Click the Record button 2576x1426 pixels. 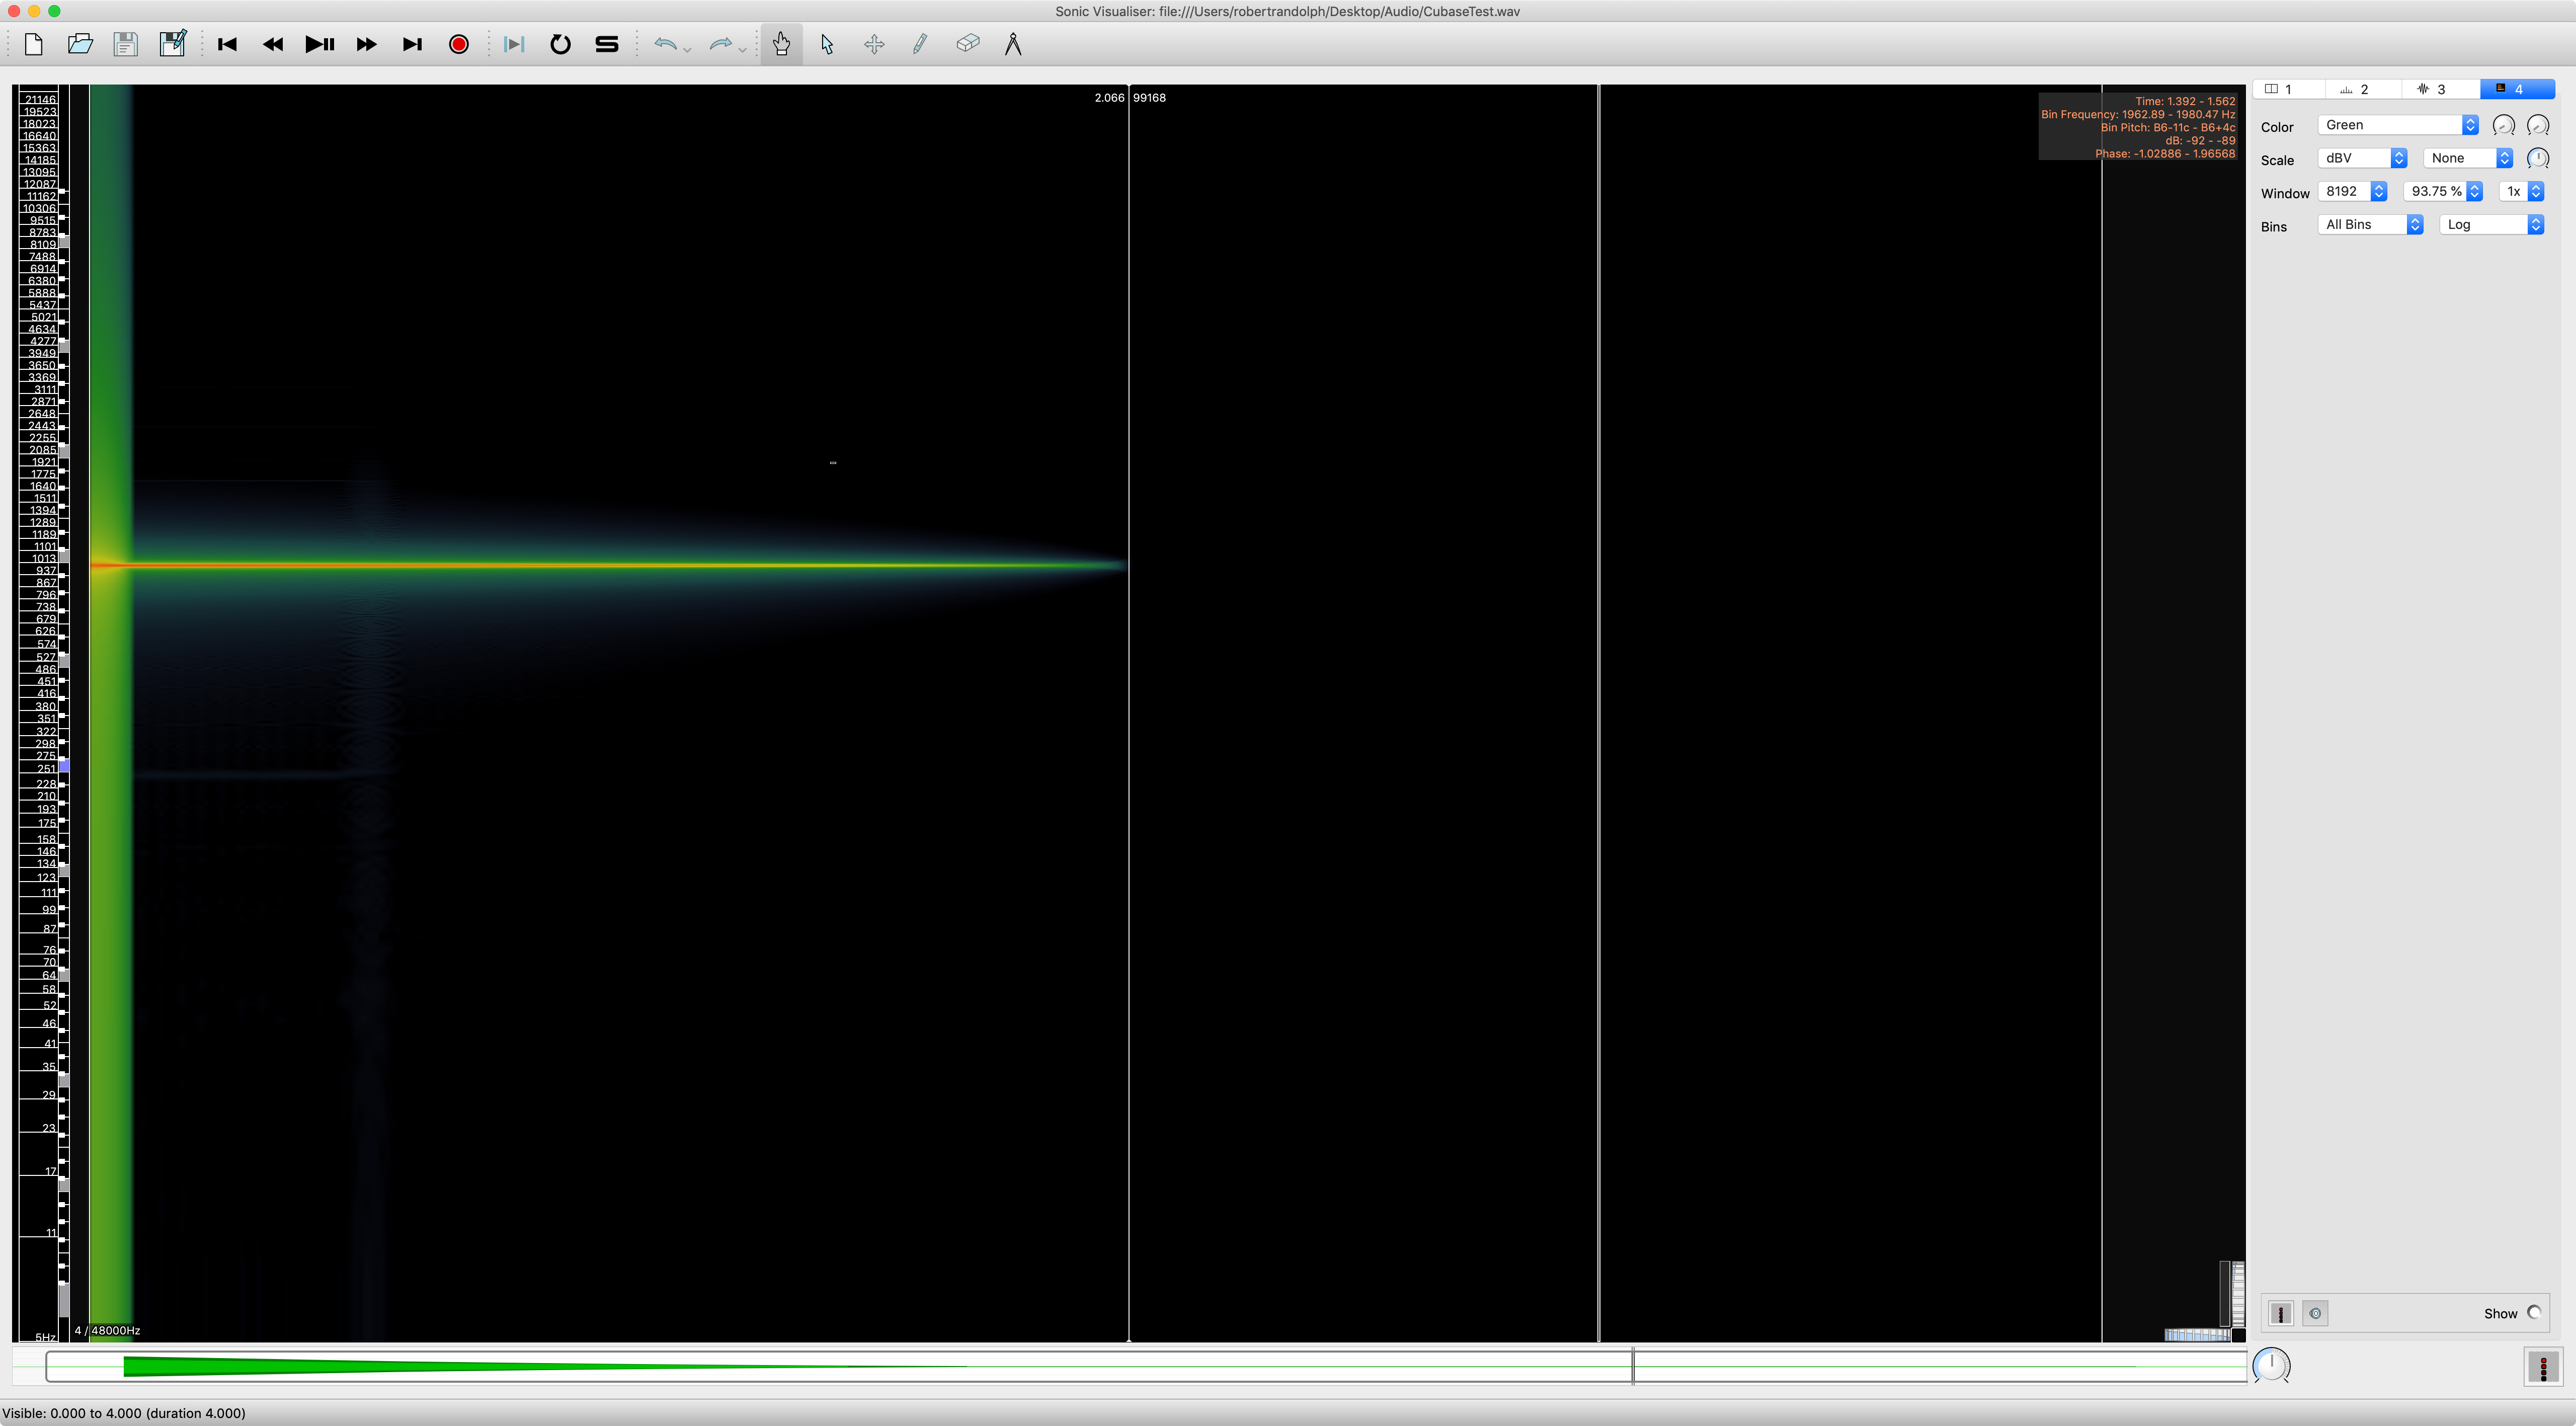tap(459, 44)
